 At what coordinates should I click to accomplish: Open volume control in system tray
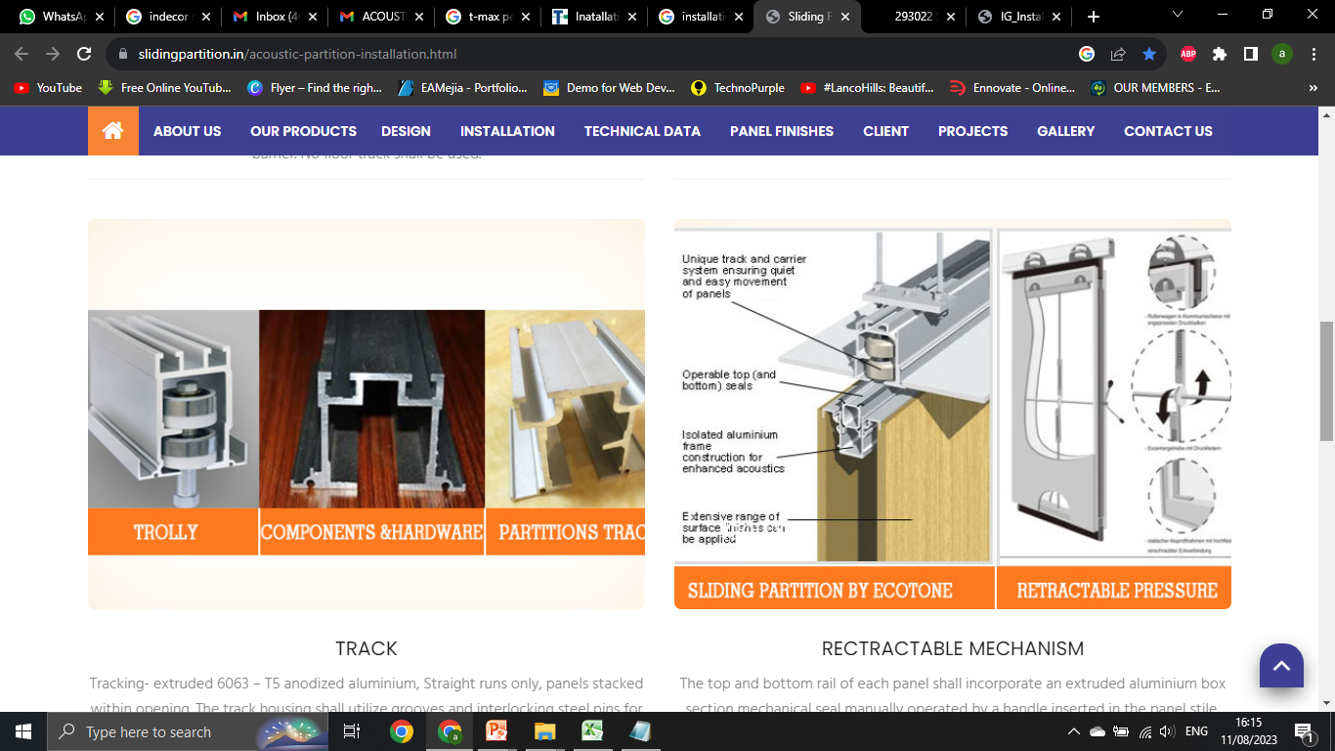(1166, 731)
